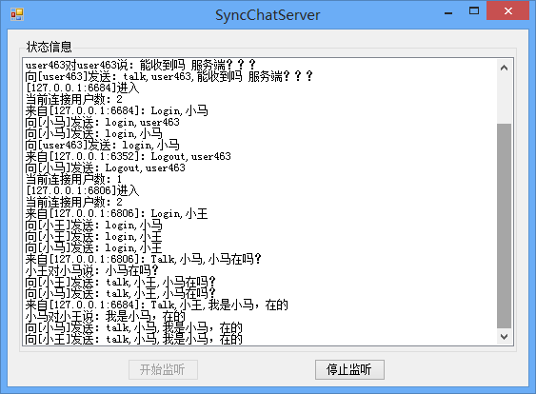Click the 状态信息 group box label
This screenshot has height=394, width=536.
point(50,47)
